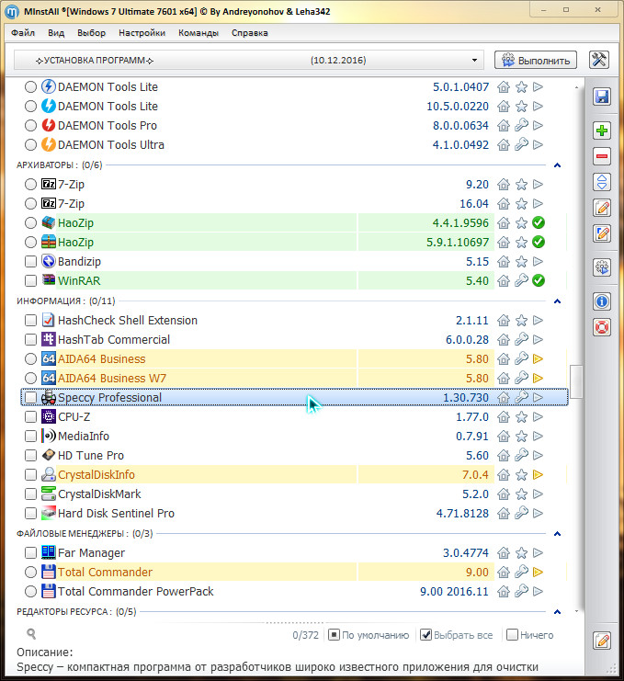The image size is (624, 681).
Task: Click the star icon for MediaInfo
Action: 521,436
